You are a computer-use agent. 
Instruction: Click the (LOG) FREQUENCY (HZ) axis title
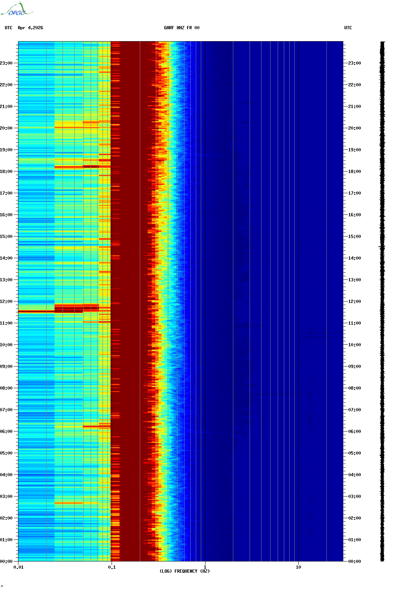coord(185,571)
